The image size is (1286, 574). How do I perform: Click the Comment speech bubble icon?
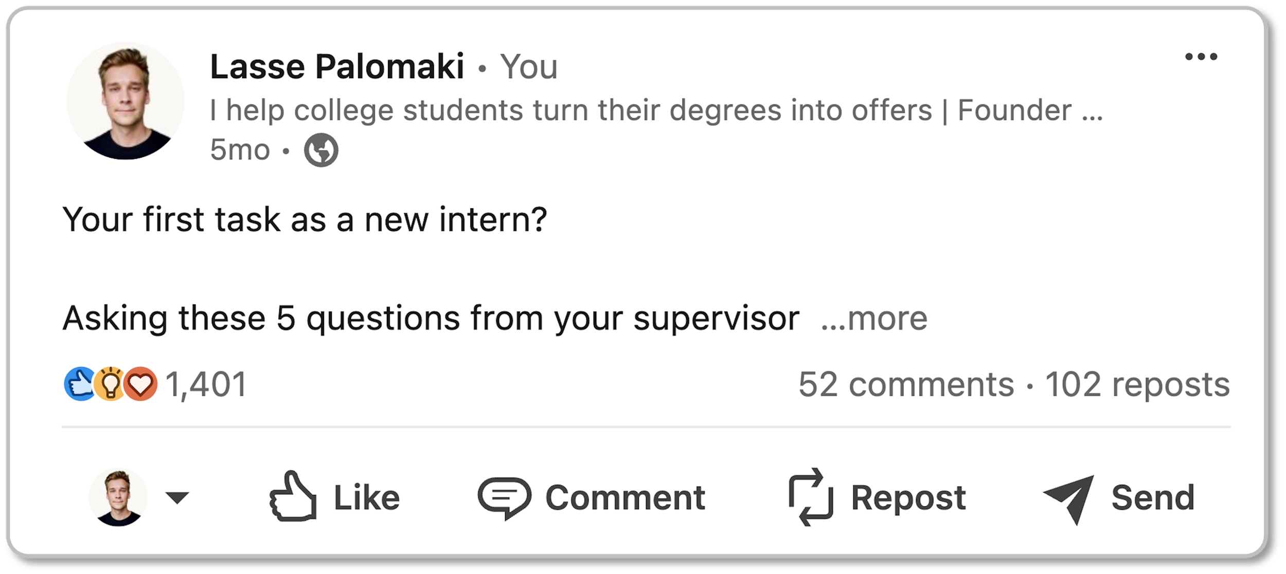(x=504, y=497)
